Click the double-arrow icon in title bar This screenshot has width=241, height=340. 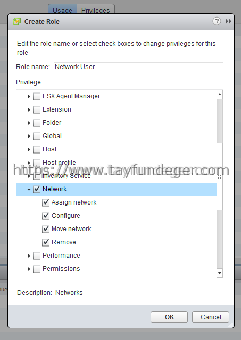(x=228, y=21)
